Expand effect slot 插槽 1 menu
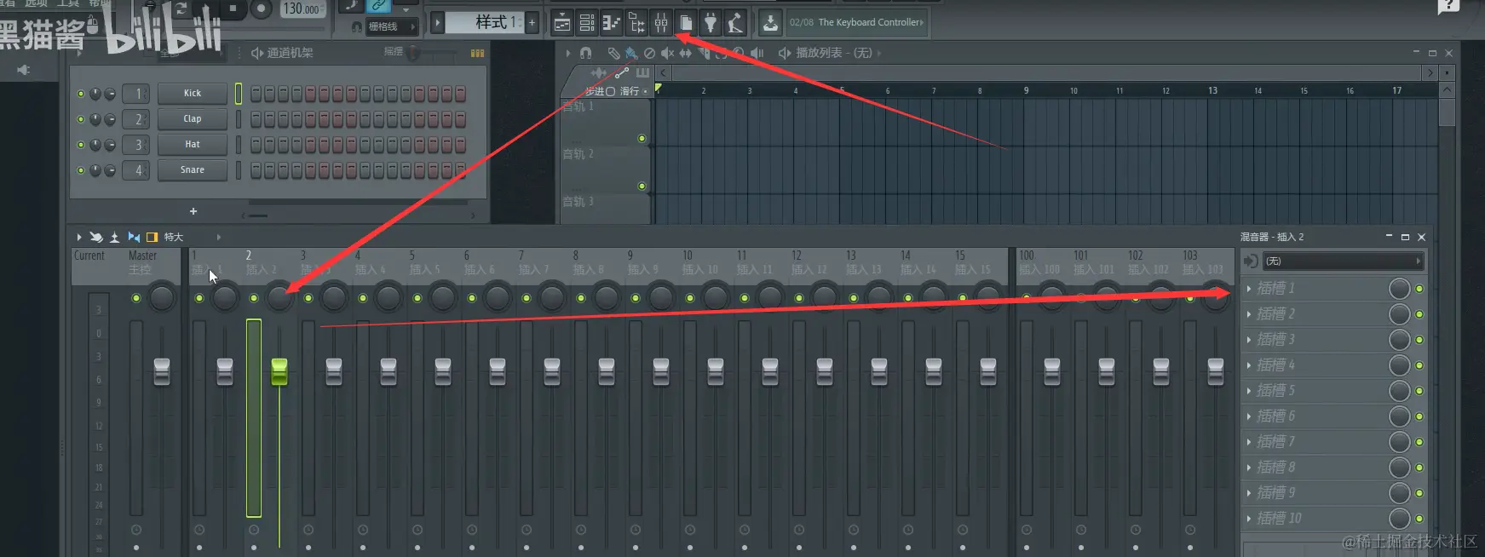The image size is (1485, 557). (x=1249, y=289)
